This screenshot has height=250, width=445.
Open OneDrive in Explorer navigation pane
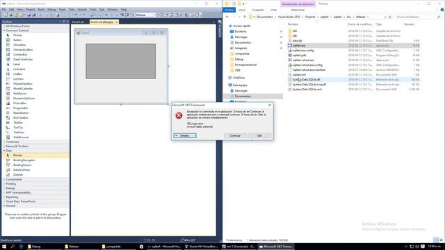pos(238,78)
